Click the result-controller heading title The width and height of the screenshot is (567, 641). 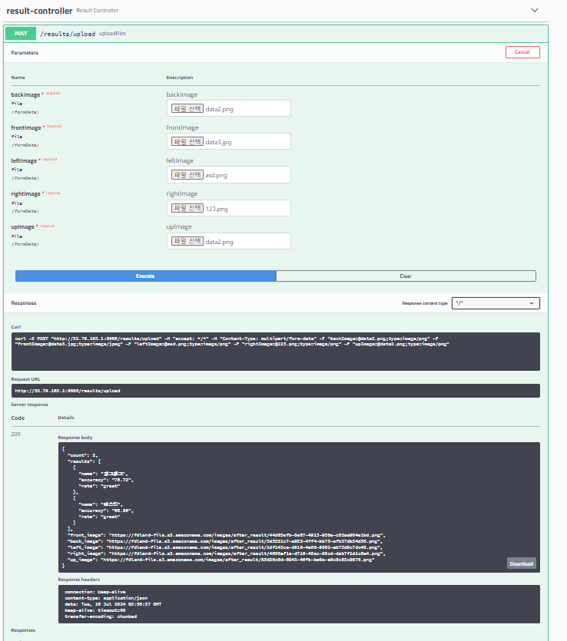[x=39, y=11]
